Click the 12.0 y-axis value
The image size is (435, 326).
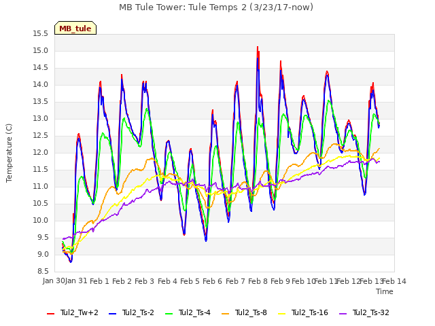[x=41, y=152]
